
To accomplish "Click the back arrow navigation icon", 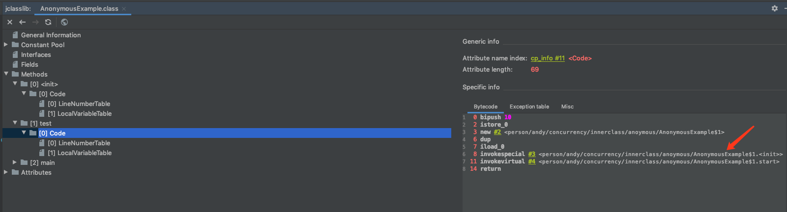I will [x=23, y=22].
